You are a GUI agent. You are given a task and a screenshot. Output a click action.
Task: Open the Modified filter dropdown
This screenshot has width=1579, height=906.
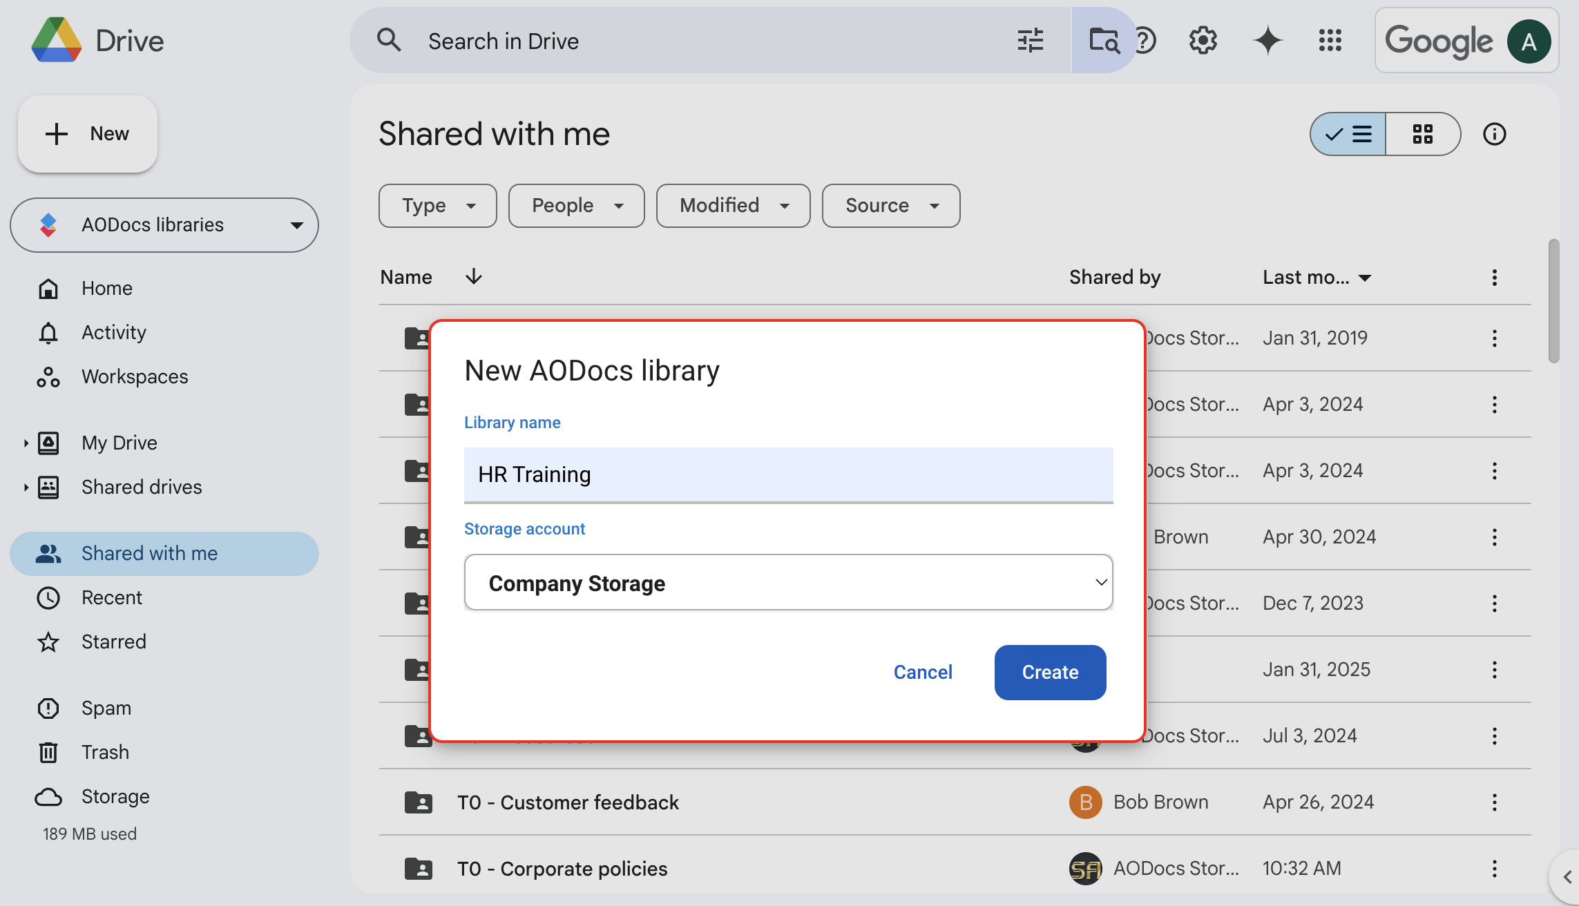pyautogui.click(x=733, y=206)
